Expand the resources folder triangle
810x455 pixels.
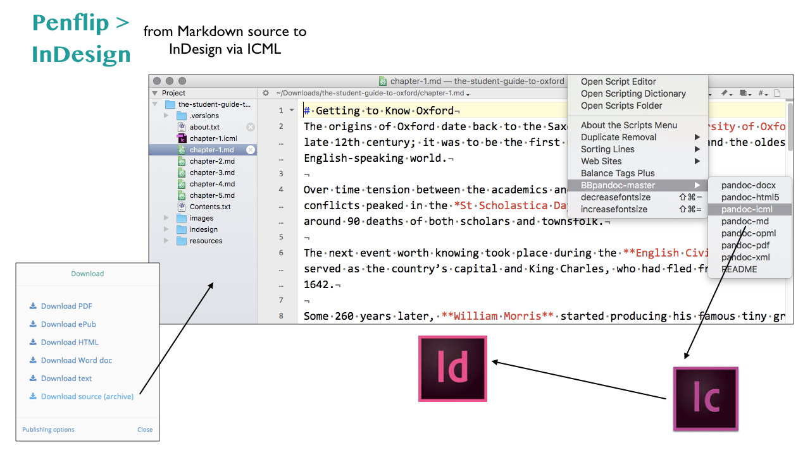pos(166,241)
